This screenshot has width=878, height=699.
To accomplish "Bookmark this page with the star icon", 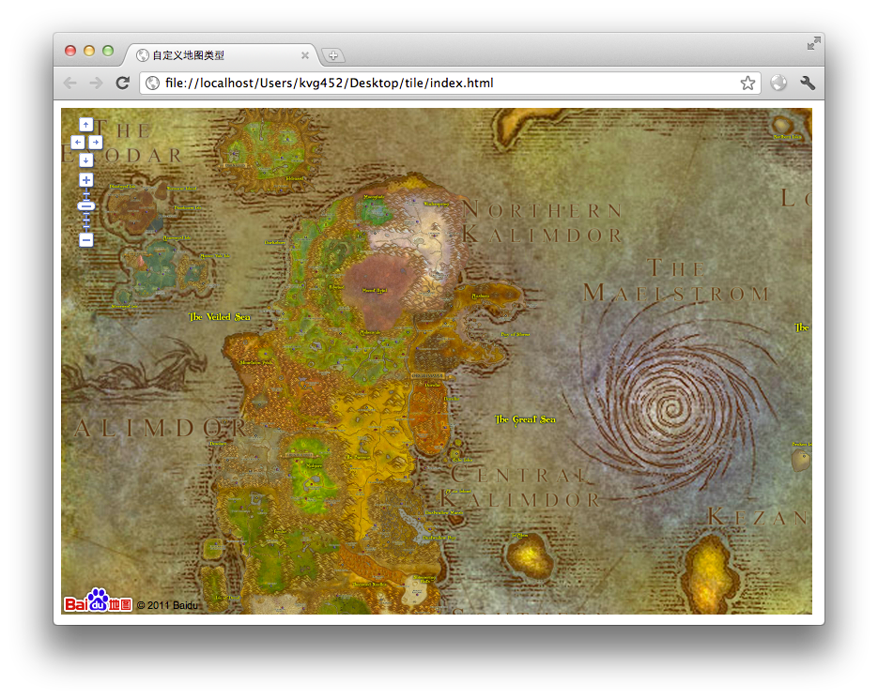I will tap(747, 84).
